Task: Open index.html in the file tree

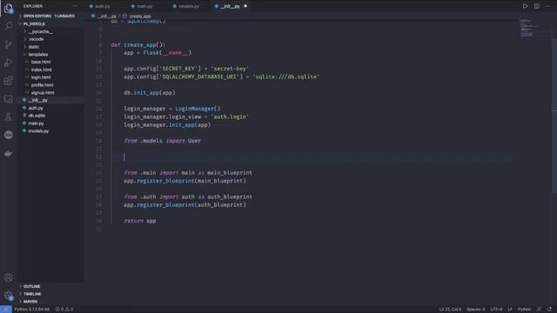Action: click(x=41, y=70)
